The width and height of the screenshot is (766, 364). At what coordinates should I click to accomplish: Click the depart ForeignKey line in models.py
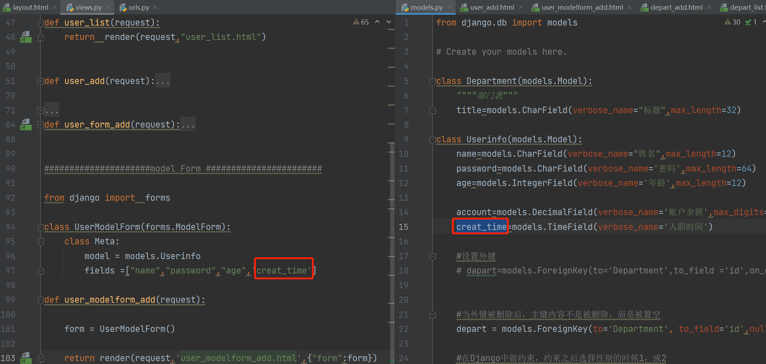click(611, 329)
